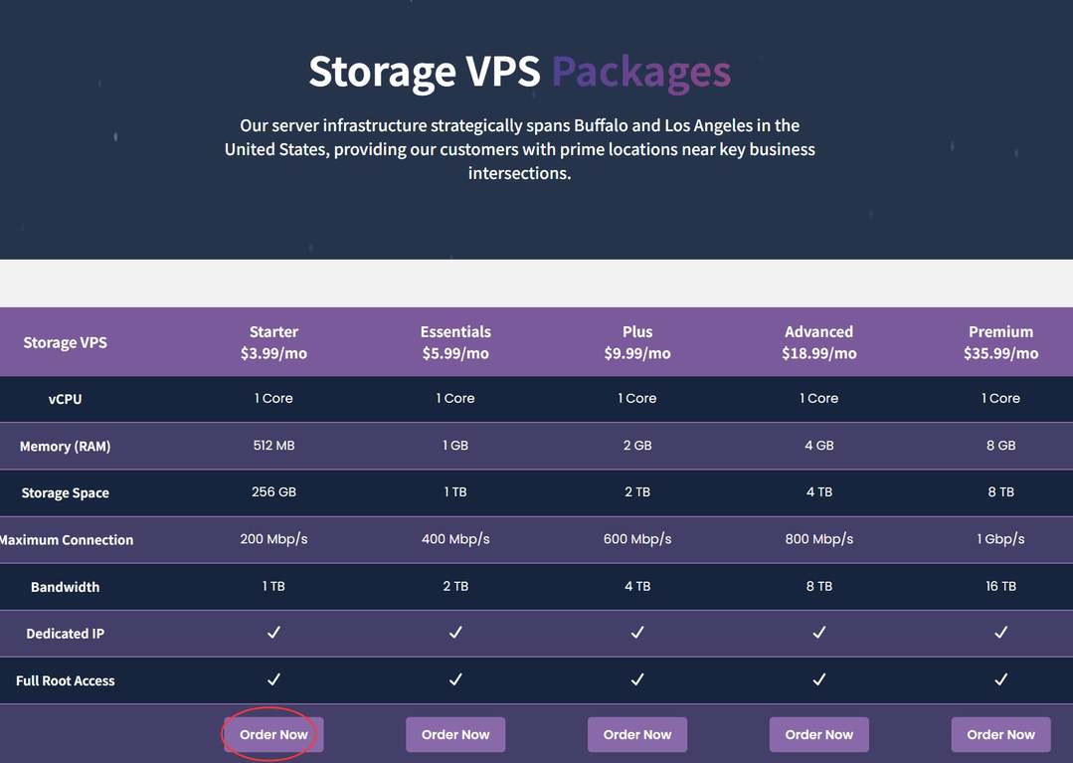Order the Plus package
The width and height of the screenshot is (1073, 763).
[637, 735]
